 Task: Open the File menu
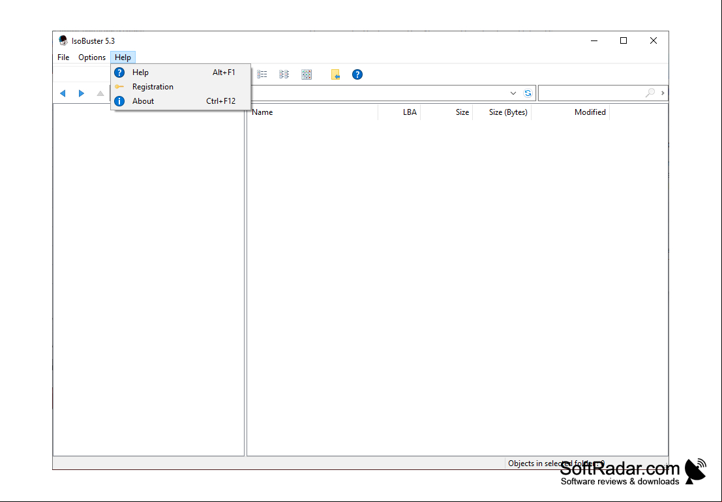click(63, 57)
